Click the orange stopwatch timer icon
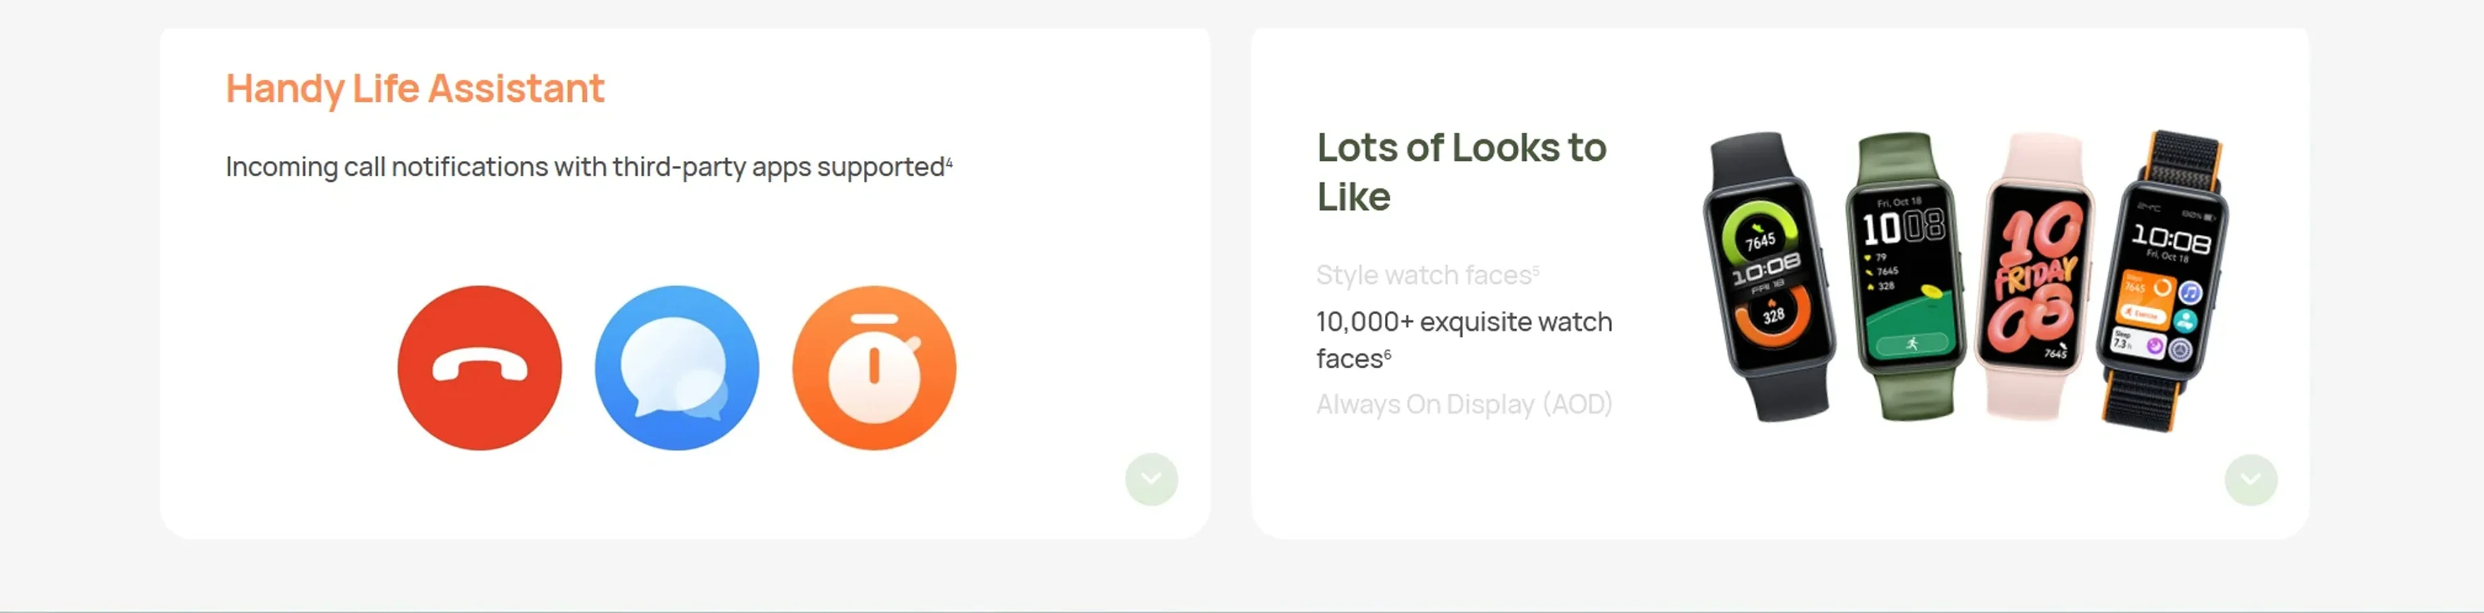 tap(874, 367)
